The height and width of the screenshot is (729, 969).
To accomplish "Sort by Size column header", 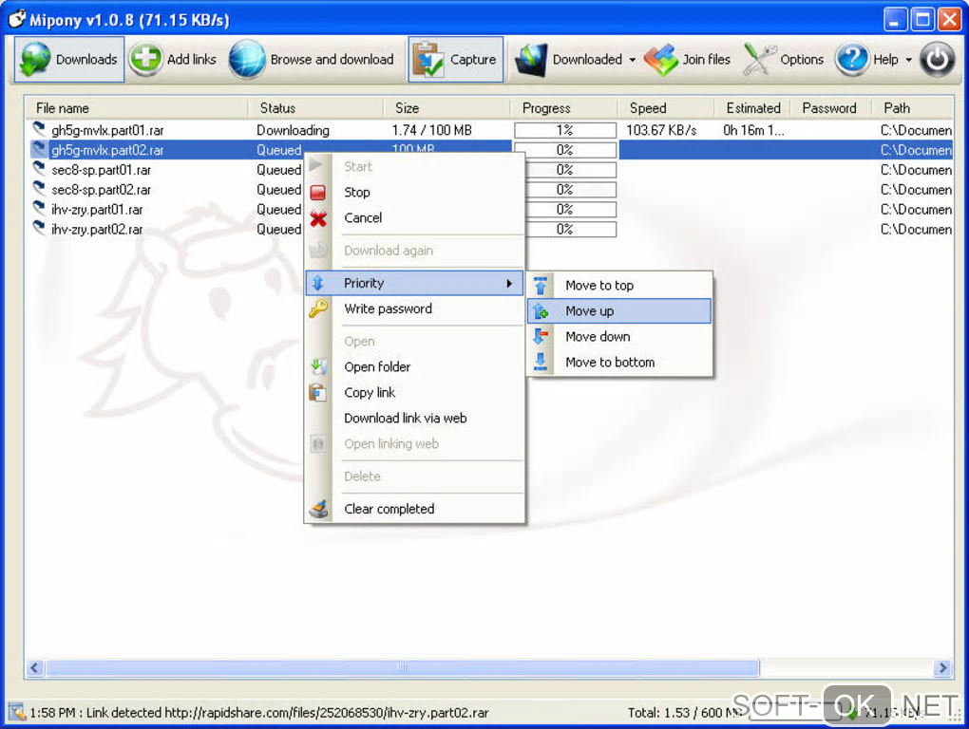I will tap(447, 108).
